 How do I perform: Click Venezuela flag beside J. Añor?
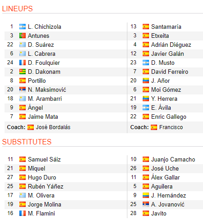coord(146,81)
